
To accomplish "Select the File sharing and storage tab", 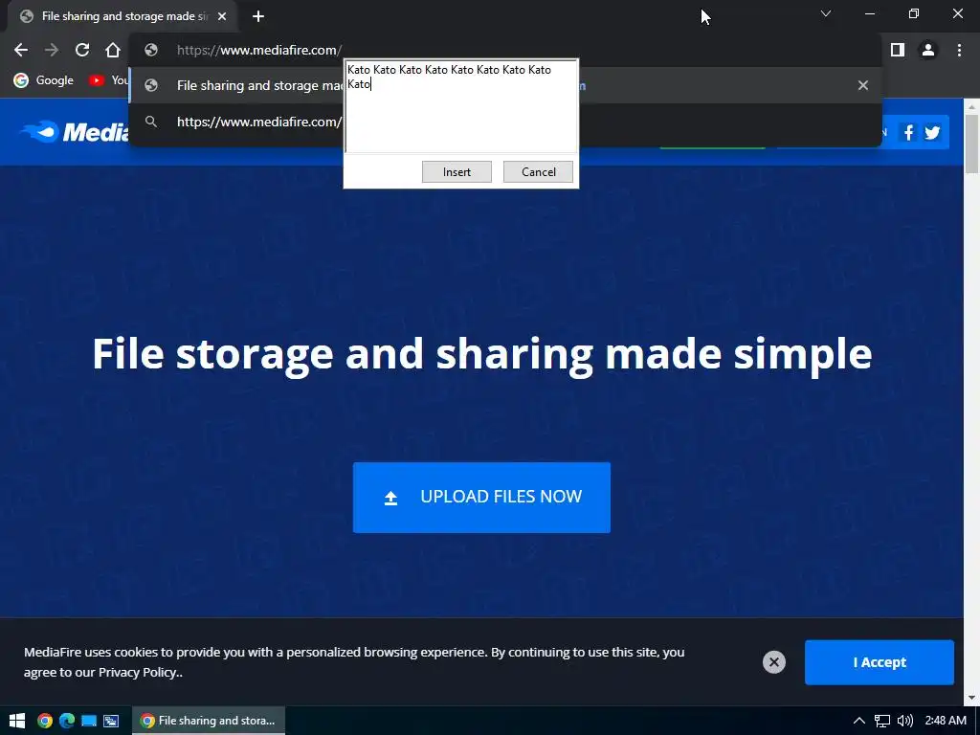I will click(122, 16).
